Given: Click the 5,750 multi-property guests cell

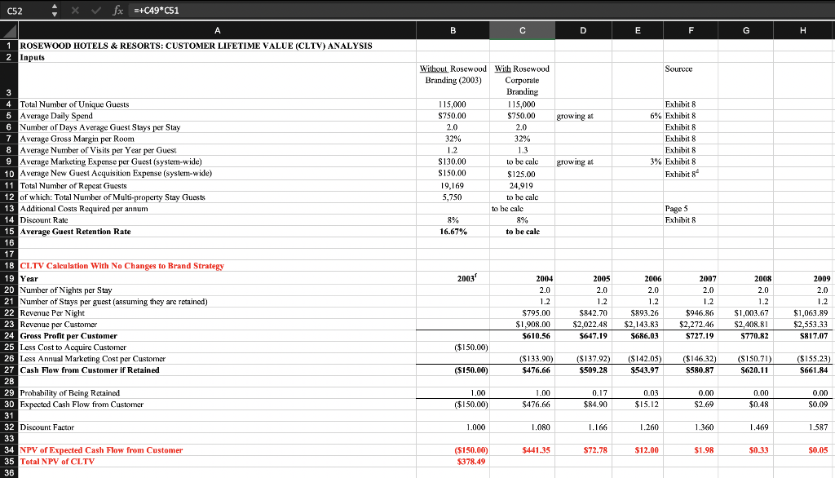Looking at the screenshot, I should [x=452, y=197].
